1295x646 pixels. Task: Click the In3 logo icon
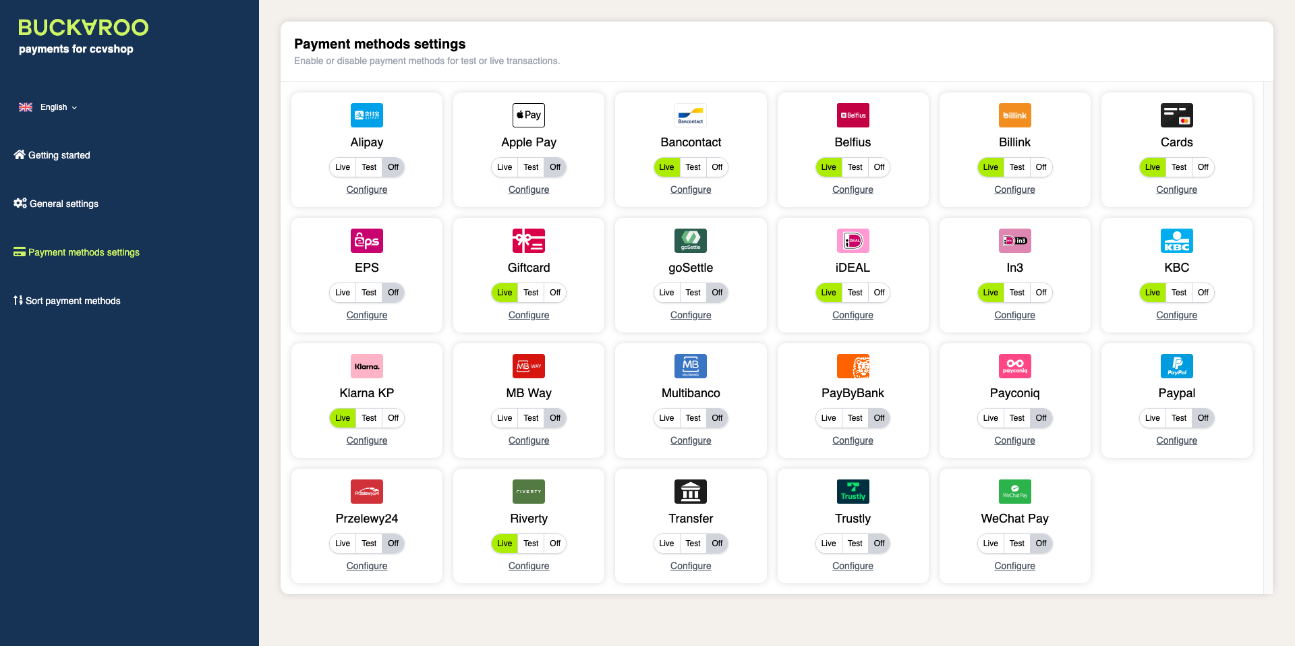pyautogui.click(x=1014, y=241)
